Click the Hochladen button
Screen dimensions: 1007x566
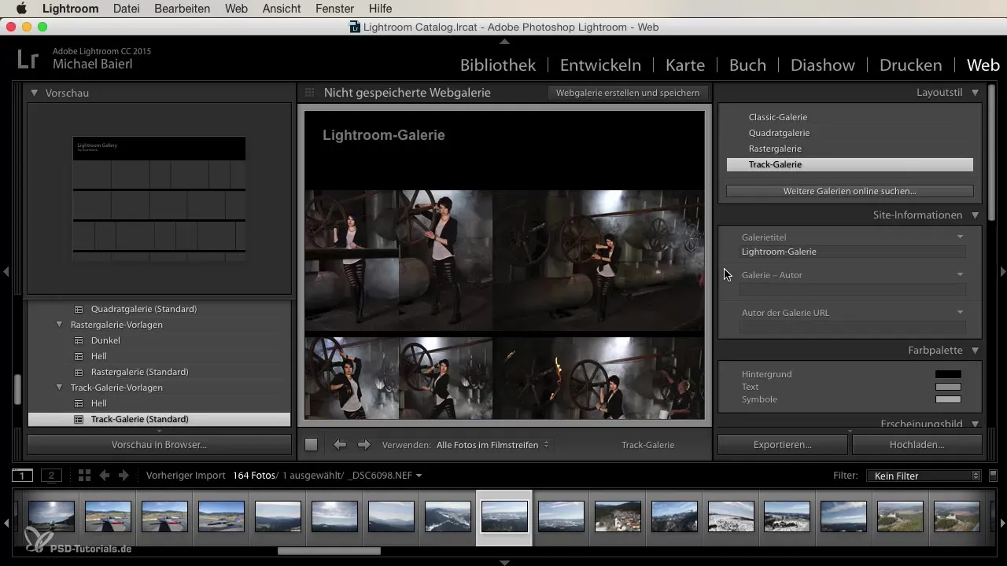click(917, 444)
